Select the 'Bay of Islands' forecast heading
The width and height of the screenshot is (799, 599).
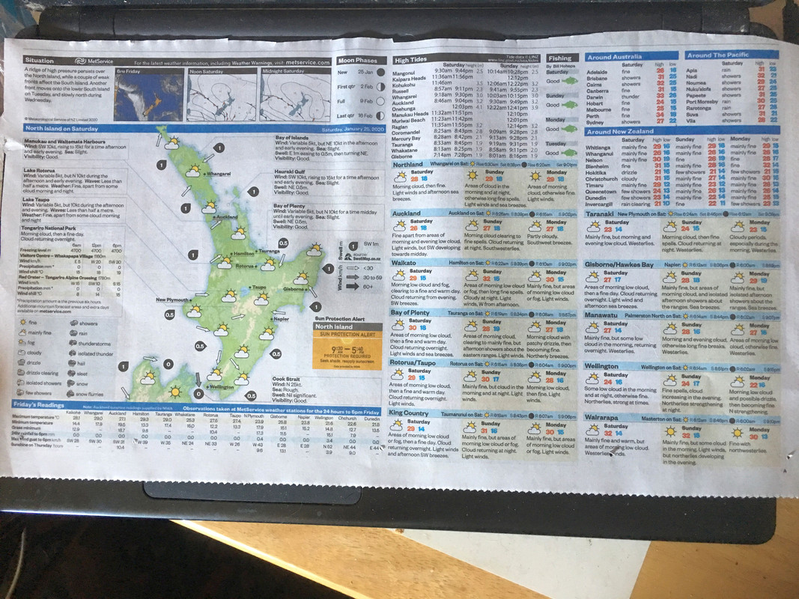292,138
